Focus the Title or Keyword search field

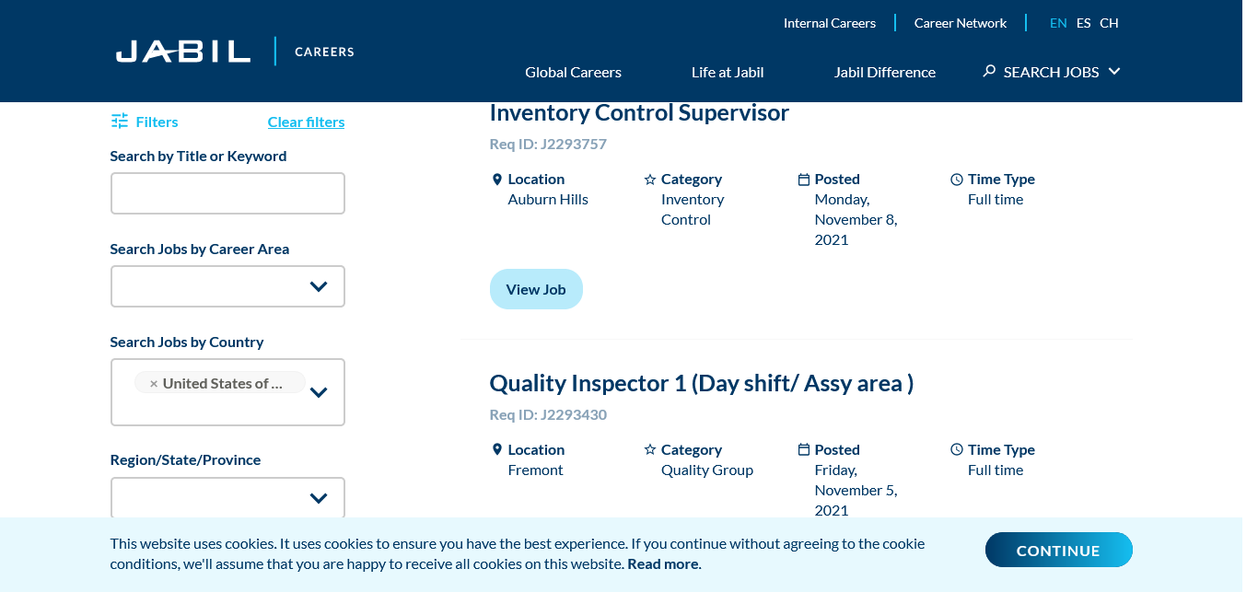pos(227,193)
